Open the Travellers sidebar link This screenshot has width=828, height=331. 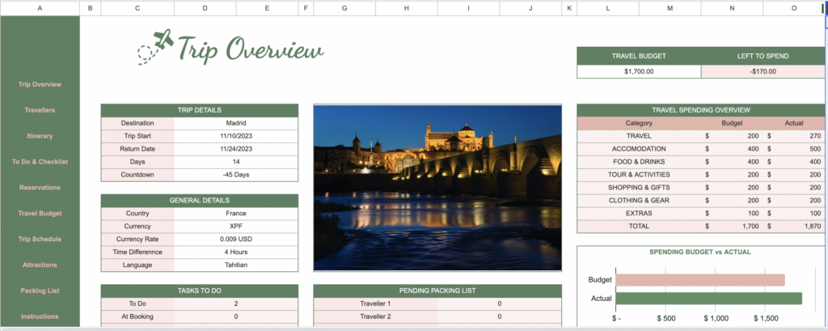(40, 110)
